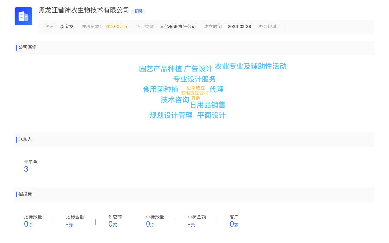Select founding date 2023-03-29
Image resolution: width=389 pixels, height=243 pixels.
pyautogui.click(x=239, y=27)
